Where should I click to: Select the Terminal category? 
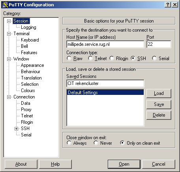[x=21, y=34]
